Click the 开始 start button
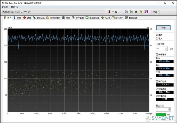Screen dimensions: 177x123 pos(163,27)
